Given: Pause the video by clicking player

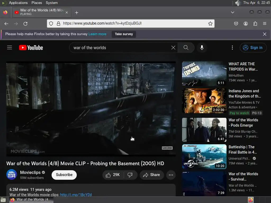Looking at the screenshot, I should point(91,109).
